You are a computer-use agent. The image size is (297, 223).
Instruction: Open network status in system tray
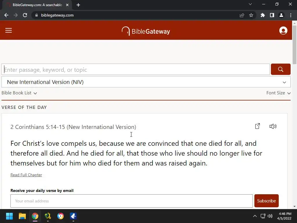pyautogui.click(x=263, y=216)
